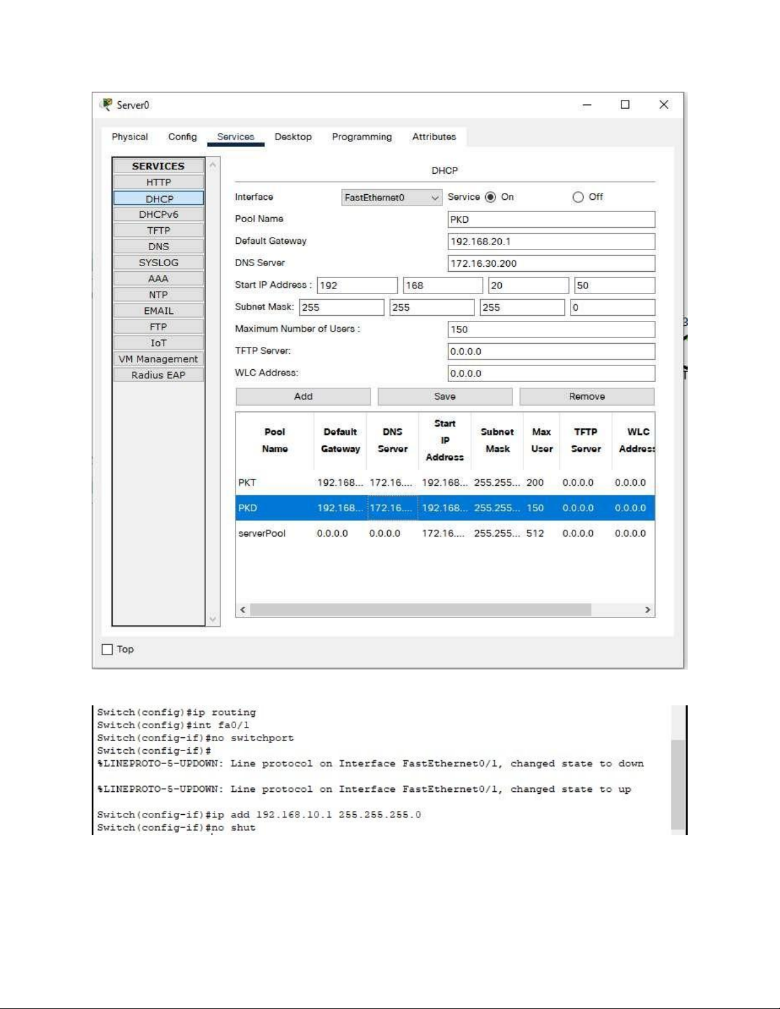The width and height of the screenshot is (780, 1009).
Task: Click the Server0 window app icon
Action: pyautogui.click(x=107, y=104)
